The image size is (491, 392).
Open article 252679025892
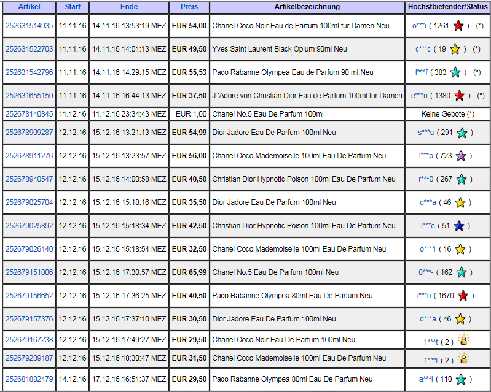tap(29, 226)
